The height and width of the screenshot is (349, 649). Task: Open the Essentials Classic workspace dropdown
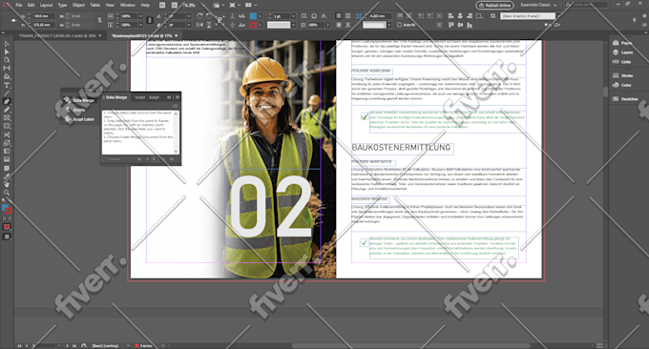pyautogui.click(x=538, y=5)
